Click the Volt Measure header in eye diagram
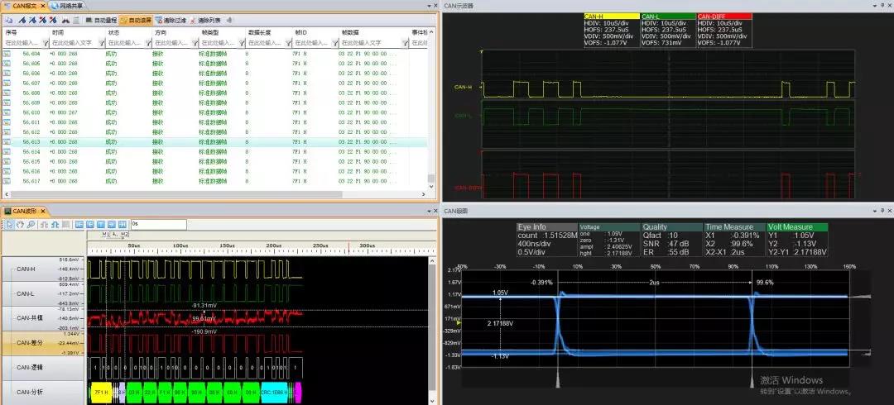 click(x=797, y=226)
